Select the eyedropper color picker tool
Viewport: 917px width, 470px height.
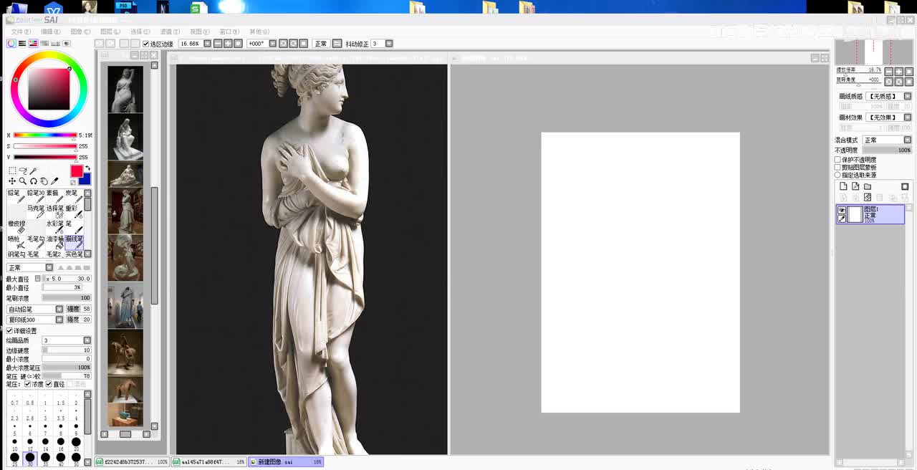(54, 181)
